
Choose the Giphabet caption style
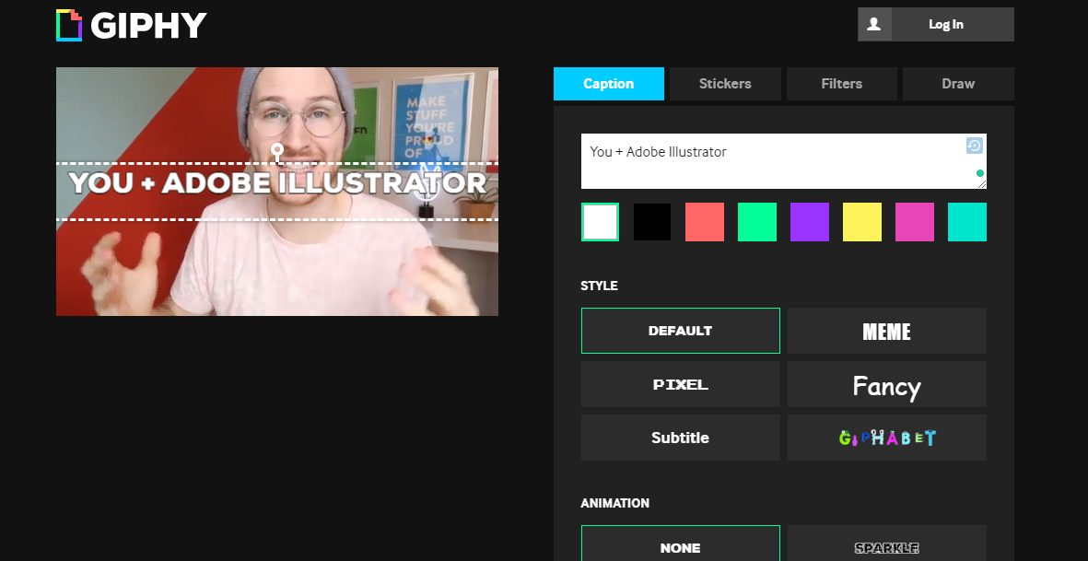tap(887, 438)
